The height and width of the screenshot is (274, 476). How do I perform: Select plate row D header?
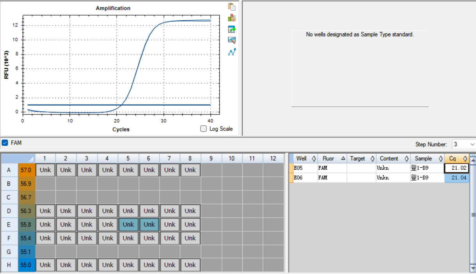(x=9, y=211)
